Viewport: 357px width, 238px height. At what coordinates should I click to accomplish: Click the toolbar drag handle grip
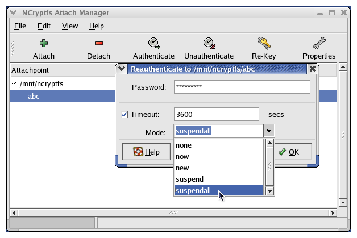pos(13,48)
